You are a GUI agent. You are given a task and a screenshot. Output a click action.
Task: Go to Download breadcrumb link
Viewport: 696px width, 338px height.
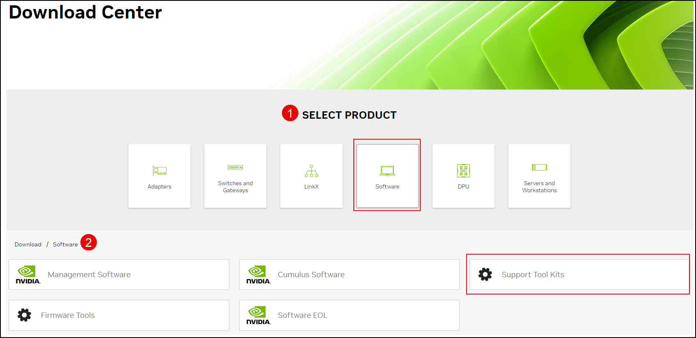pyautogui.click(x=28, y=244)
